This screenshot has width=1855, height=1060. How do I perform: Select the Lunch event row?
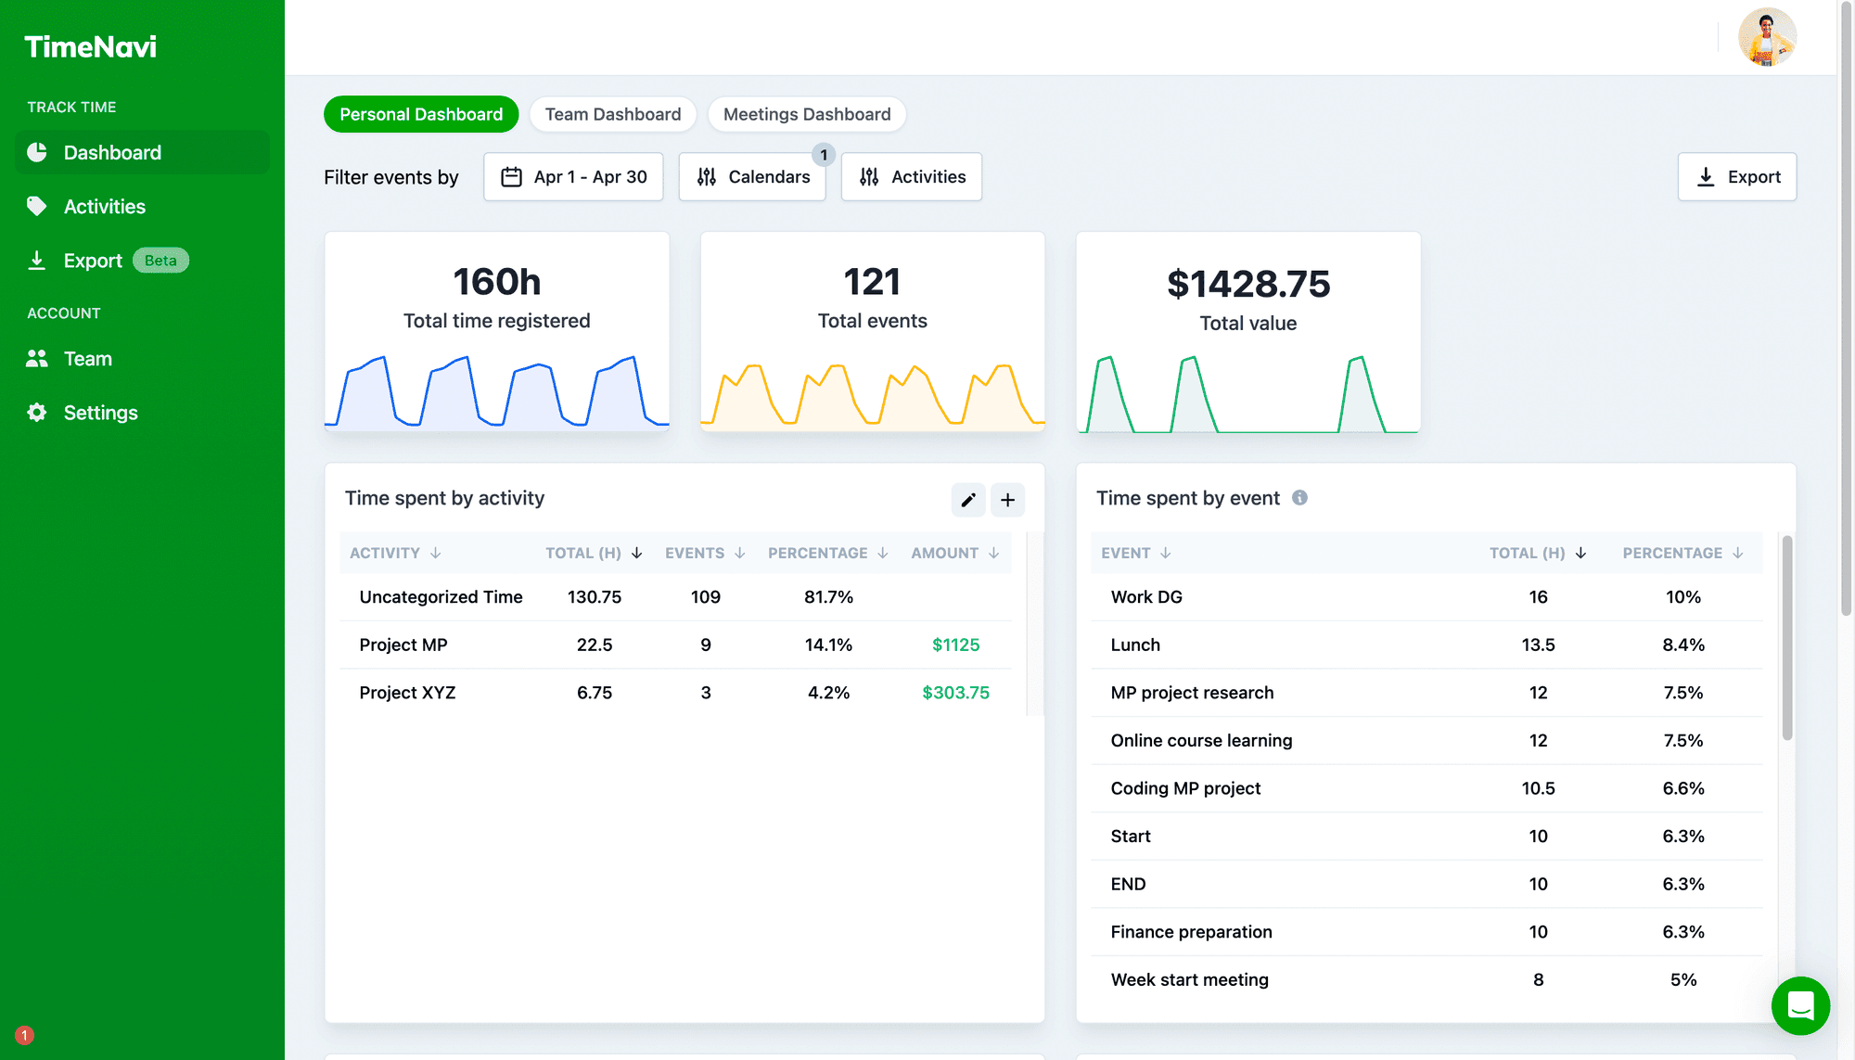click(x=1426, y=645)
